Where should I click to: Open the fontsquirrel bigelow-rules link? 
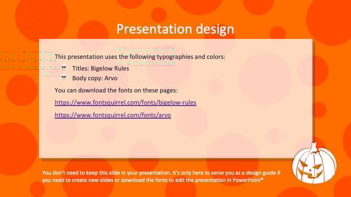pos(125,103)
